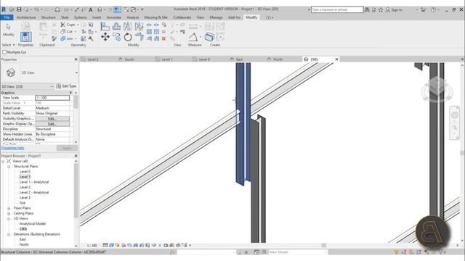Collapse the Elevations (Building Elevation) node
Viewport: 465px width, 261px height.
9,234
